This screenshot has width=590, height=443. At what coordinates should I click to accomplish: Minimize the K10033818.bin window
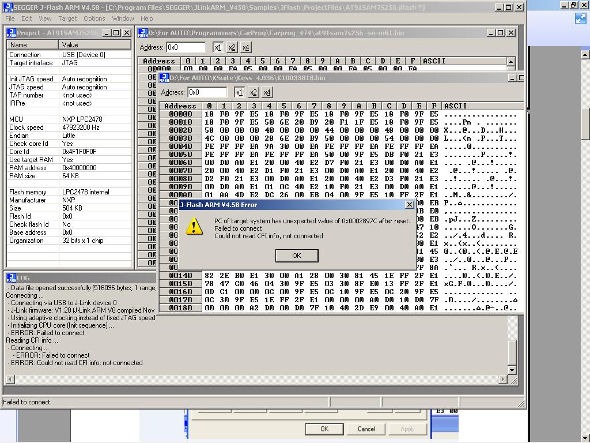tap(512, 78)
